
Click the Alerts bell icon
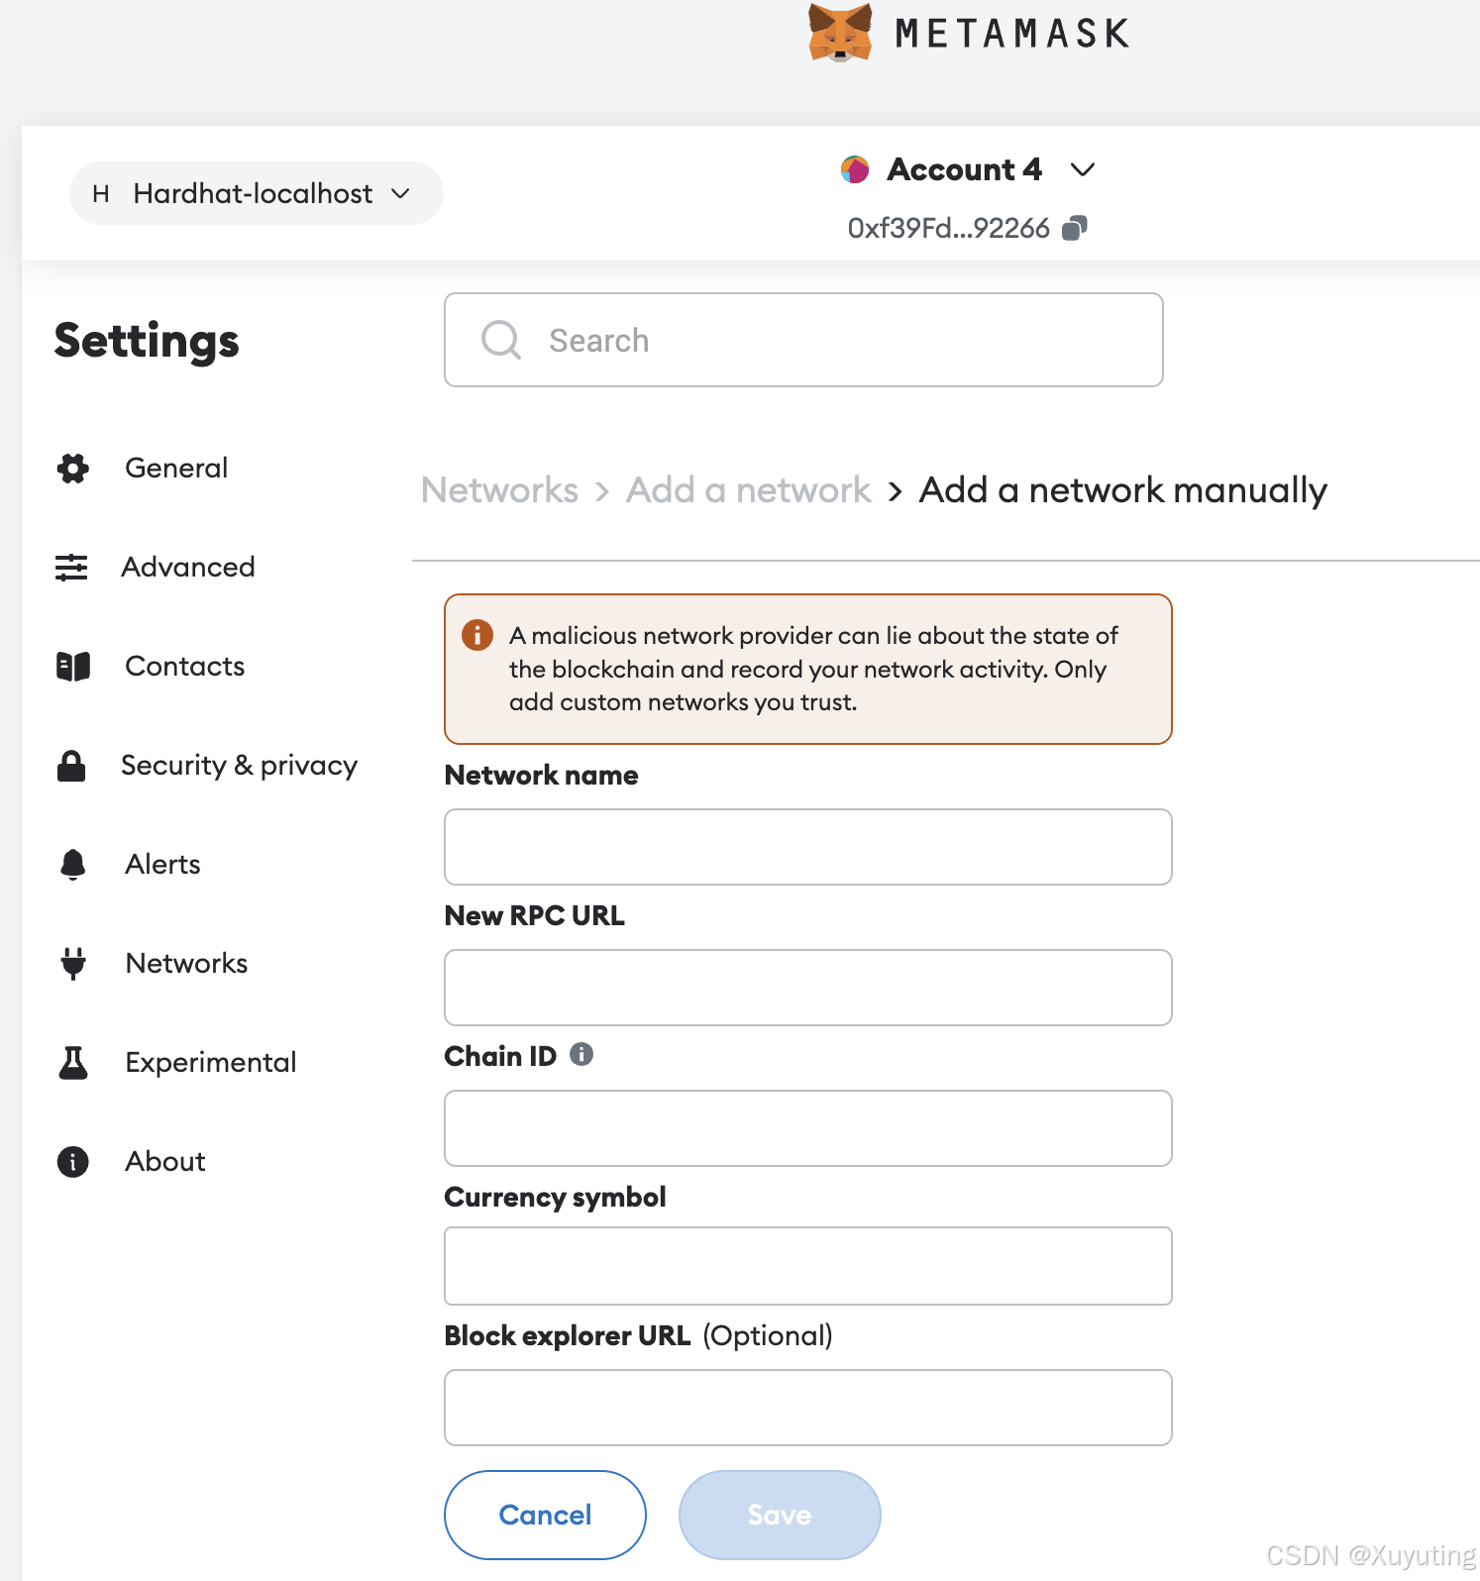(x=72, y=864)
